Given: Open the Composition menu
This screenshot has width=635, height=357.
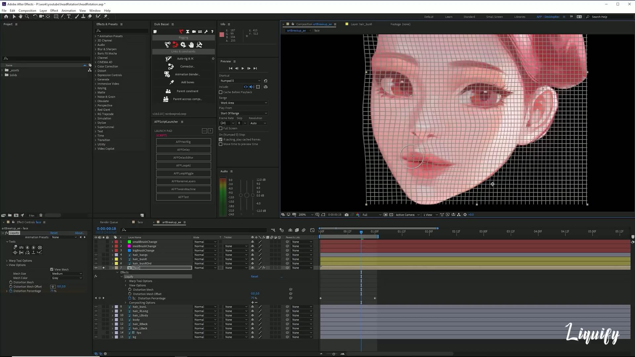Looking at the screenshot, I should pyautogui.click(x=27, y=11).
